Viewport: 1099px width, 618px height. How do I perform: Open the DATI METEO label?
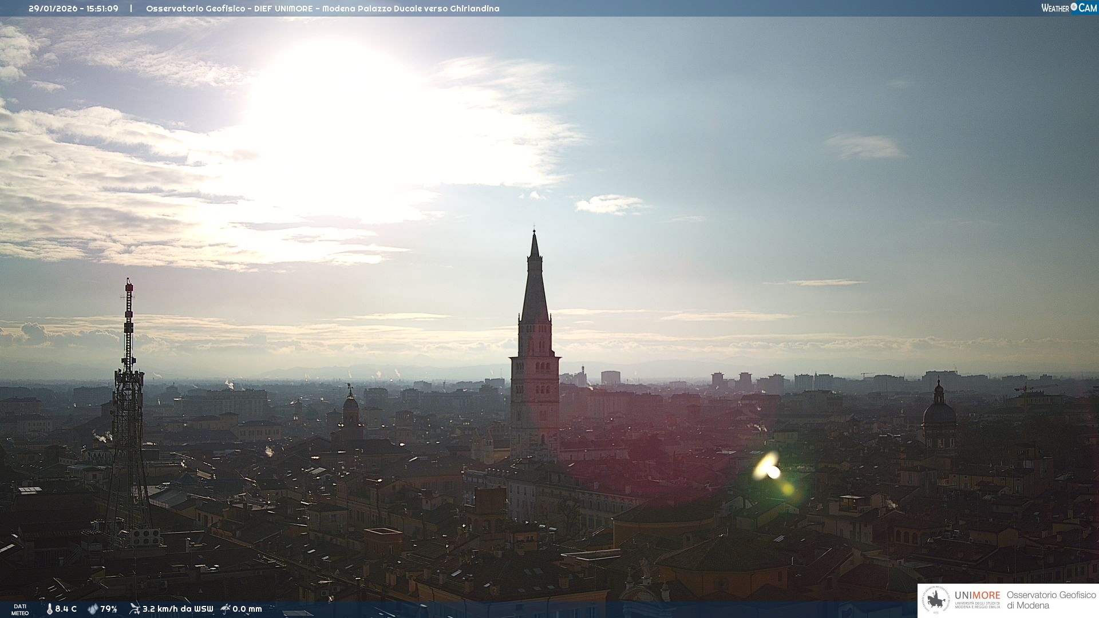[x=20, y=609]
